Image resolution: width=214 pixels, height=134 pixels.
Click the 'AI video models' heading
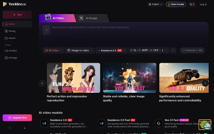click(x=51, y=113)
